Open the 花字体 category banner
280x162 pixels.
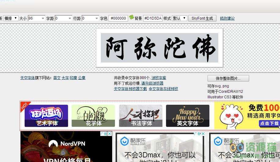[93, 116]
